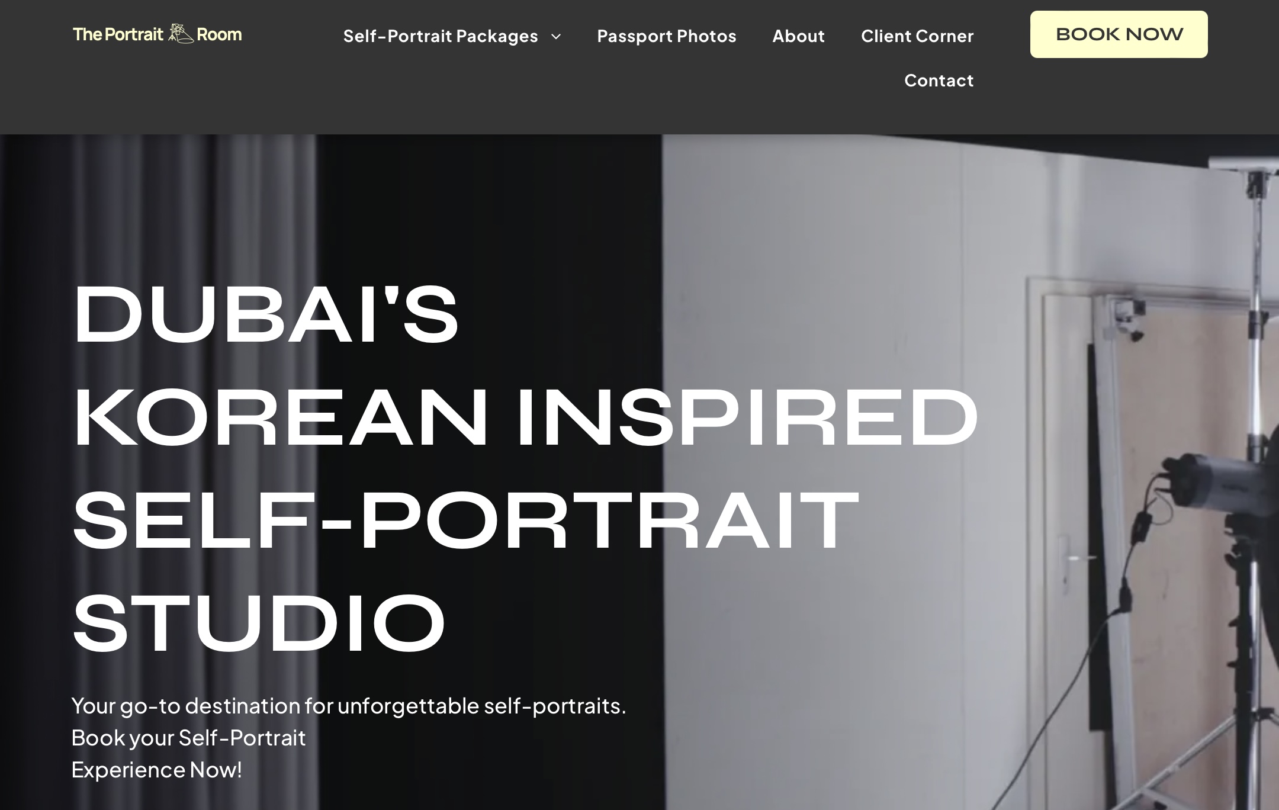The width and height of the screenshot is (1279, 810).
Task: Visit the Client Corner page
Action: pyautogui.click(x=917, y=36)
